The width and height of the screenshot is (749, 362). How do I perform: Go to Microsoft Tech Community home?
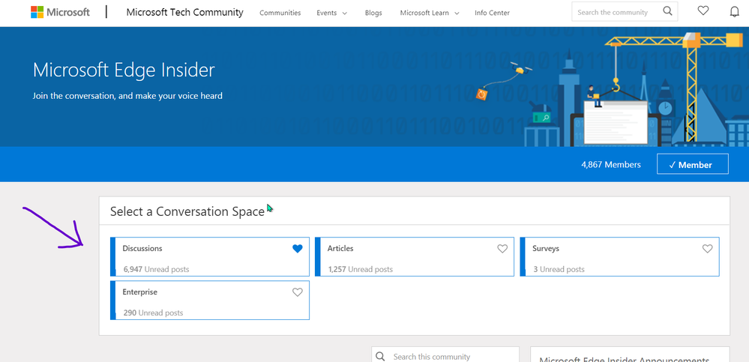[184, 13]
